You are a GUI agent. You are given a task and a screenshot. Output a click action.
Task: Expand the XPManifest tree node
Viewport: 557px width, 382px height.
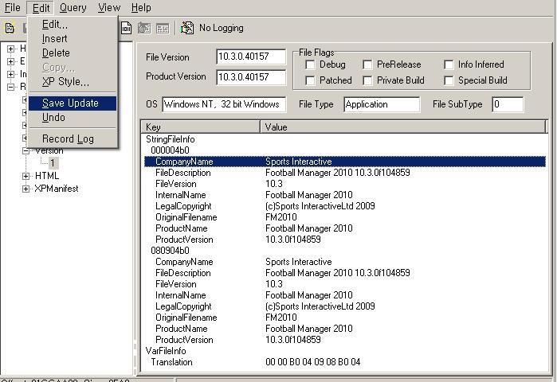26,189
